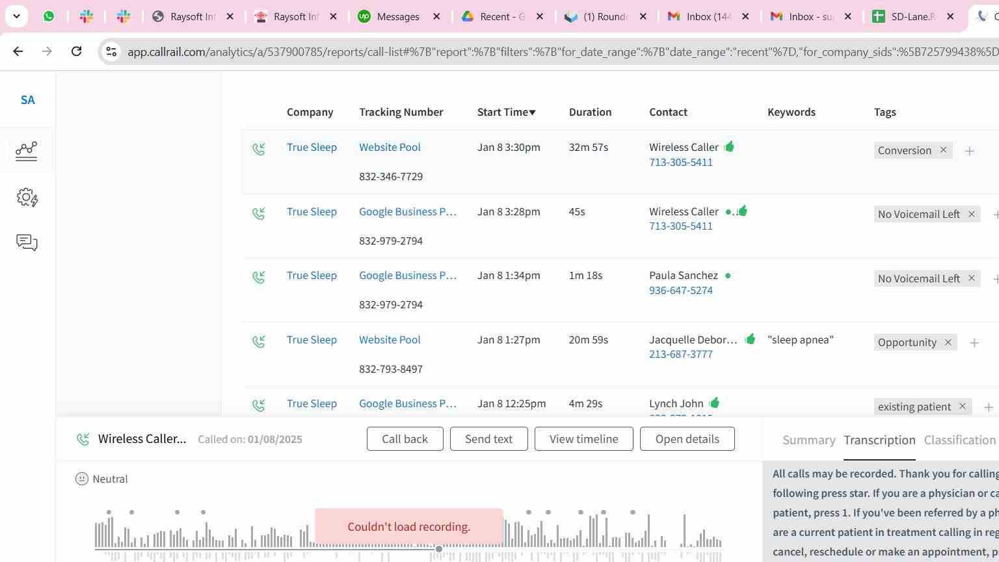Screen dimensions: 999x562
Task: Add a tag next to existing patient
Action: coord(989,407)
